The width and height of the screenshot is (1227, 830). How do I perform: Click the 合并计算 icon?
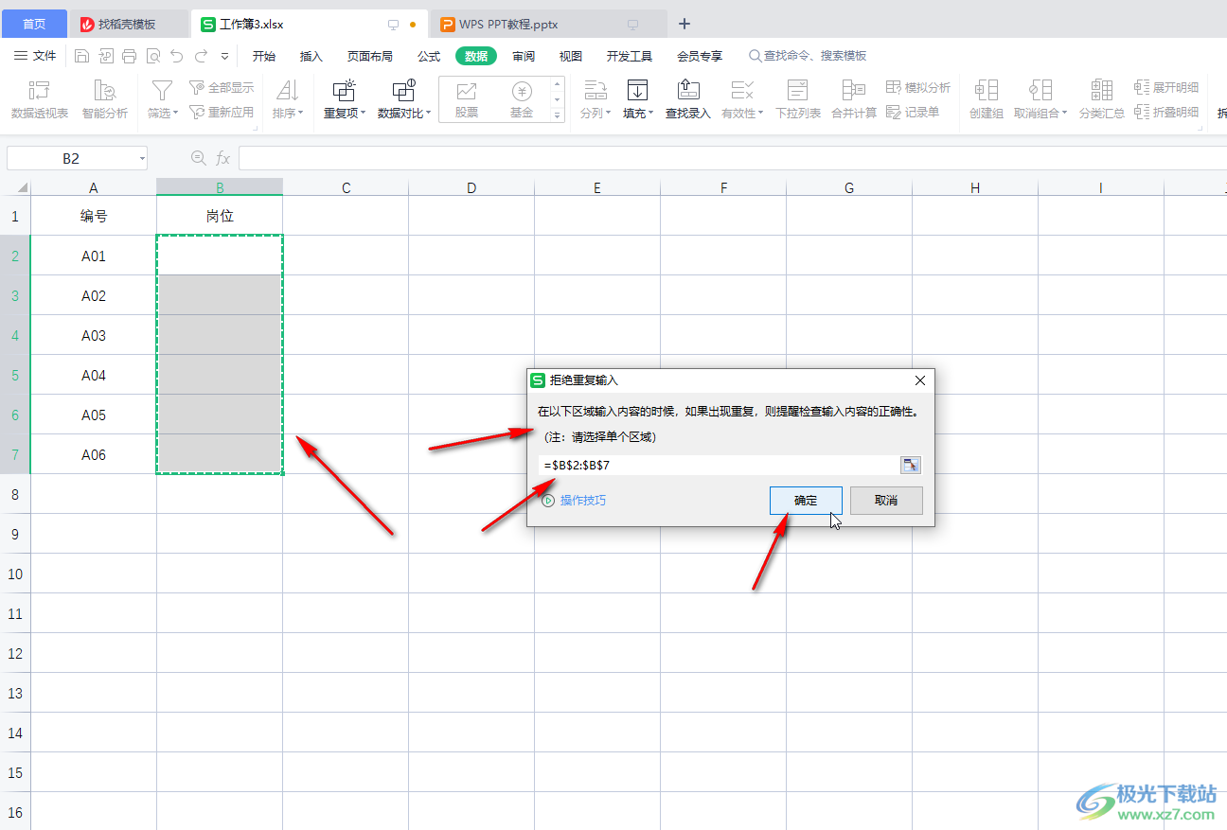click(854, 100)
